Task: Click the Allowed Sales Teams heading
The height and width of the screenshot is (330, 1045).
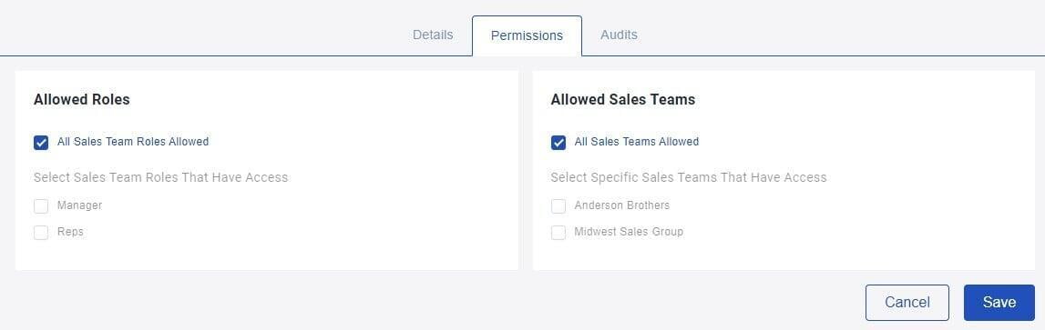Action: point(622,100)
